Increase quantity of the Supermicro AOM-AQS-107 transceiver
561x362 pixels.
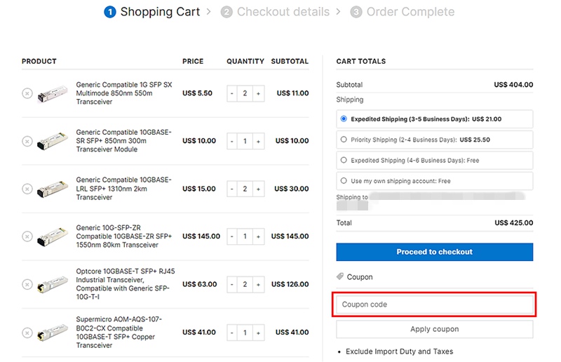coord(258,333)
